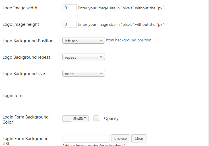Click the Login Form Background URL text field
The width and height of the screenshot is (209, 146).
(x=86, y=139)
